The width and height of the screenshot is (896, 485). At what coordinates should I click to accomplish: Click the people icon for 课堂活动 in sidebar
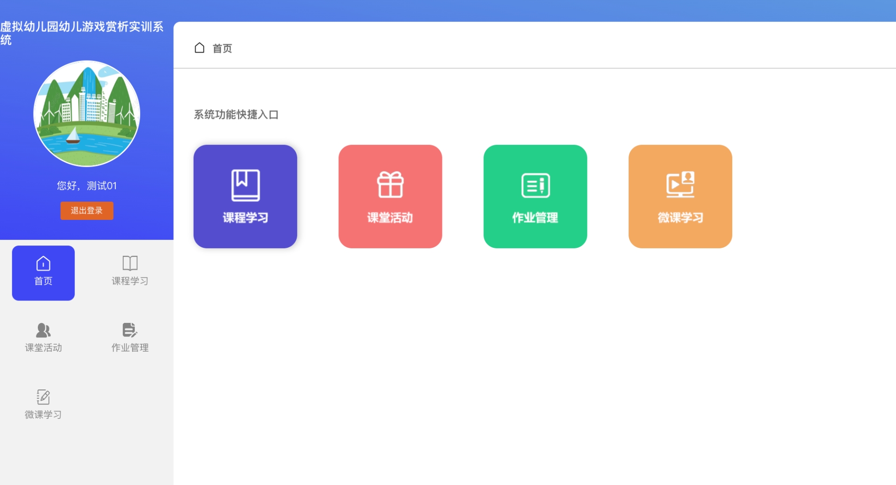click(43, 330)
